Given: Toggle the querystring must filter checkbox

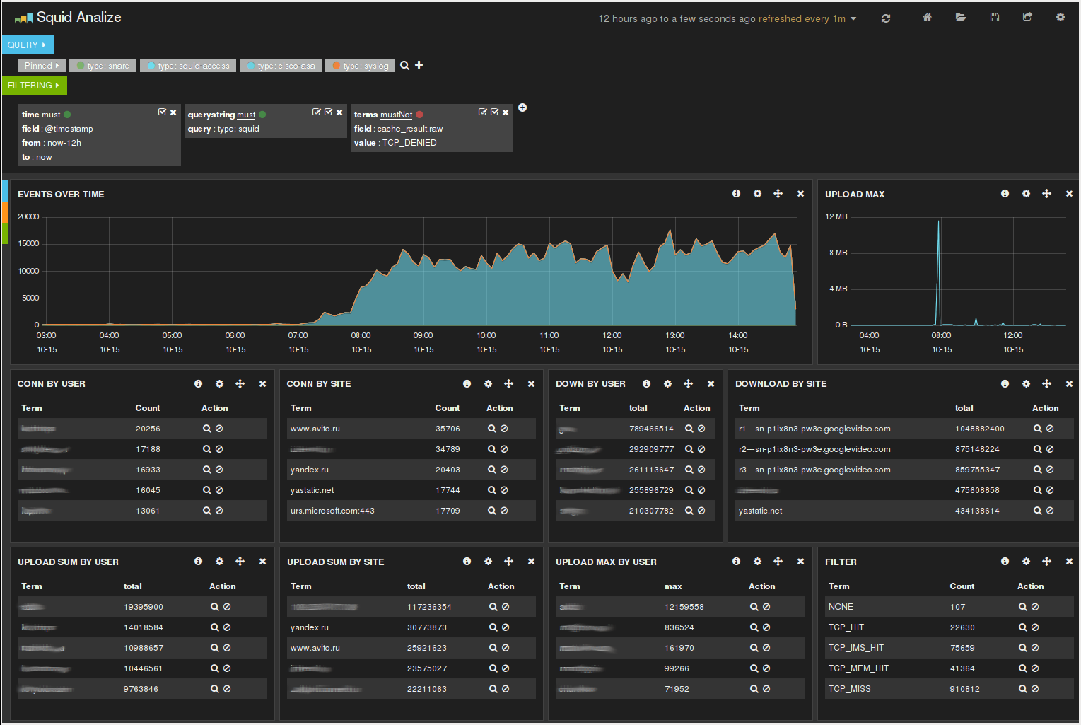Looking at the screenshot, I should [328, 112].
